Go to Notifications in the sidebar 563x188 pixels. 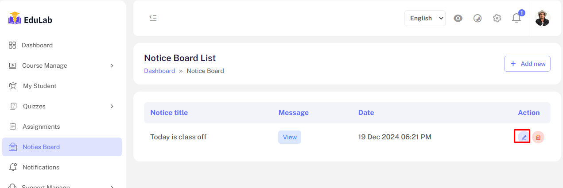(x=41, y=167)
